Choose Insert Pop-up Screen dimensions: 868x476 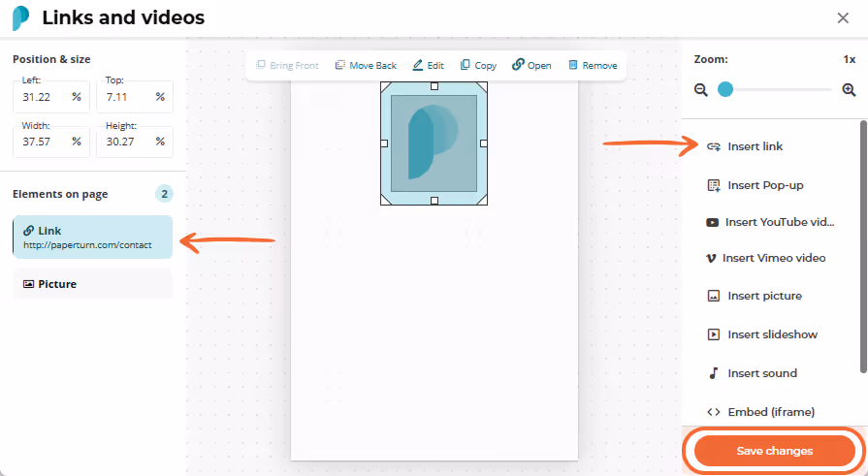pyautogui.click(x=755, y=185)
